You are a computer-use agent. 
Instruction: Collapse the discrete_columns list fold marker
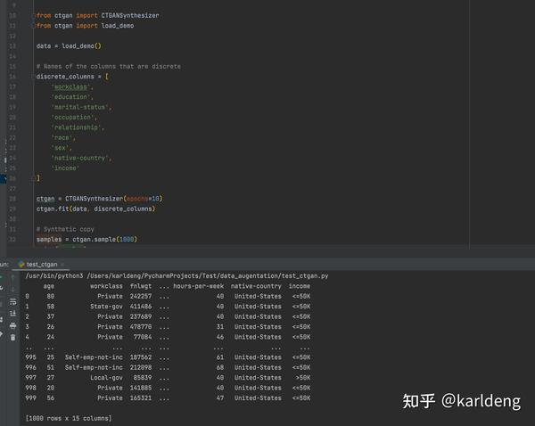(x=34, y=77)
